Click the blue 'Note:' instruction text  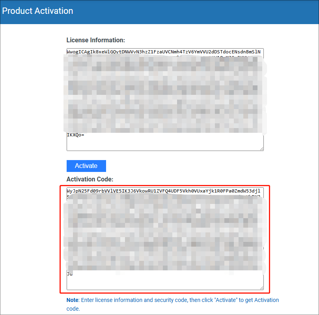click(173, 304)
